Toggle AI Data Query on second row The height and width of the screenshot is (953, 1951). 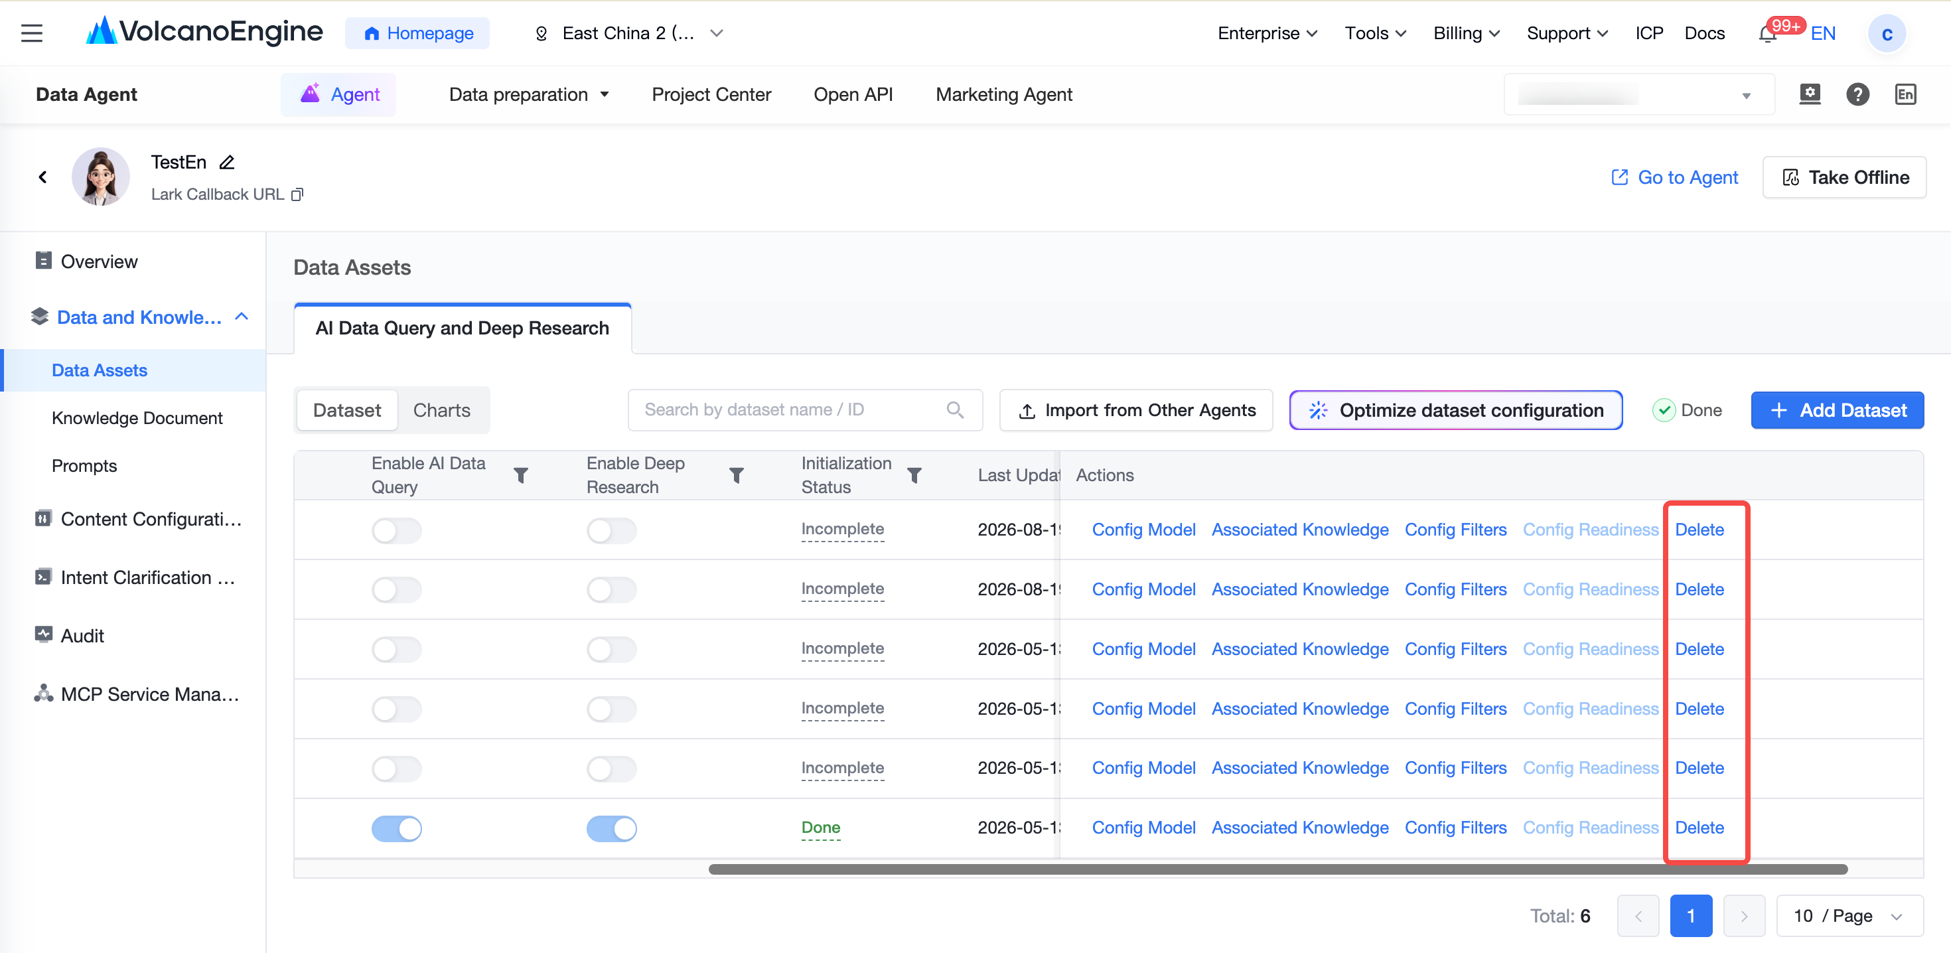click(396, 589)
